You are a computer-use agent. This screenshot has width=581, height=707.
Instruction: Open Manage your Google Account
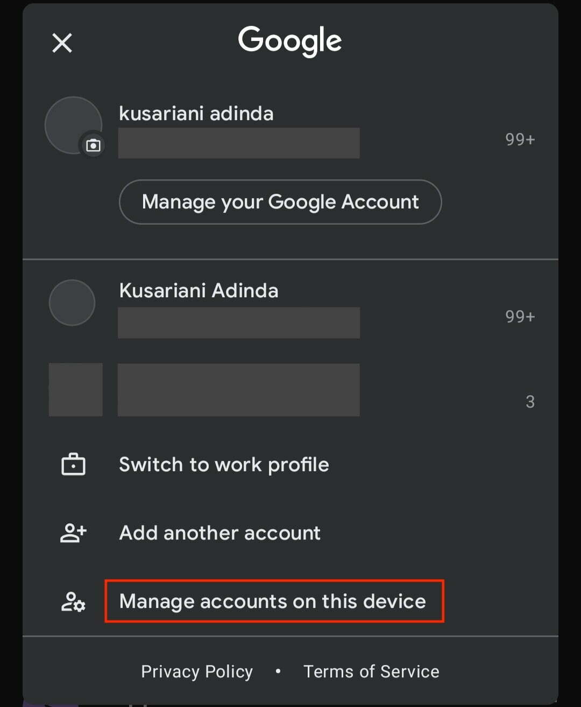tap(280, 202)
